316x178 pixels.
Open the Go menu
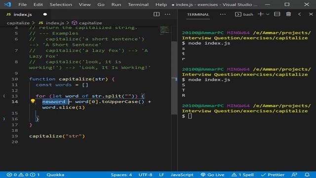101,4
